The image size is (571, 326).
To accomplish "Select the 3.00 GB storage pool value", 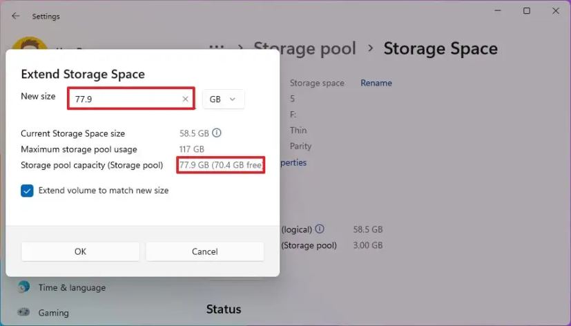I will (368, 245).
